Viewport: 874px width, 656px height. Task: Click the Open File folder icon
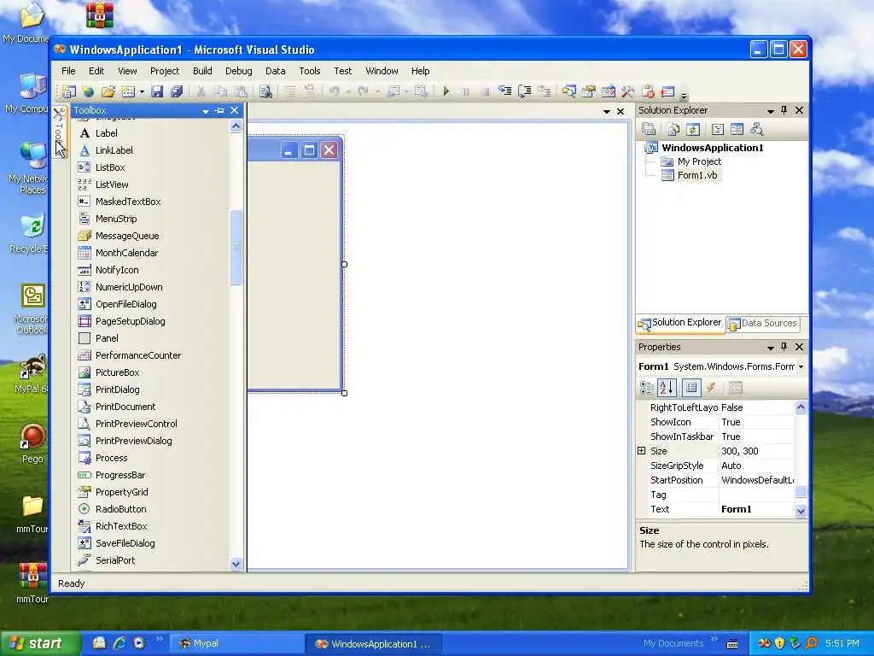(x=108, y=91)
